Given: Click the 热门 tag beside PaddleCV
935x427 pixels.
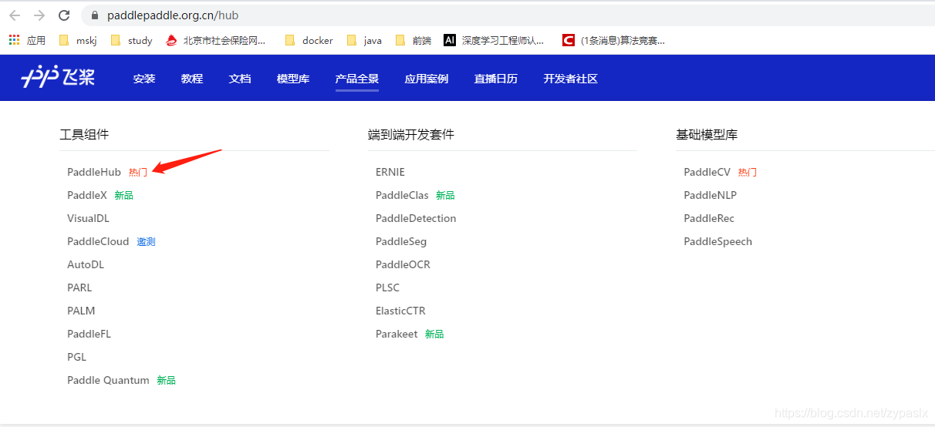Looking at the screenshot, I should (x=748, y=172).
